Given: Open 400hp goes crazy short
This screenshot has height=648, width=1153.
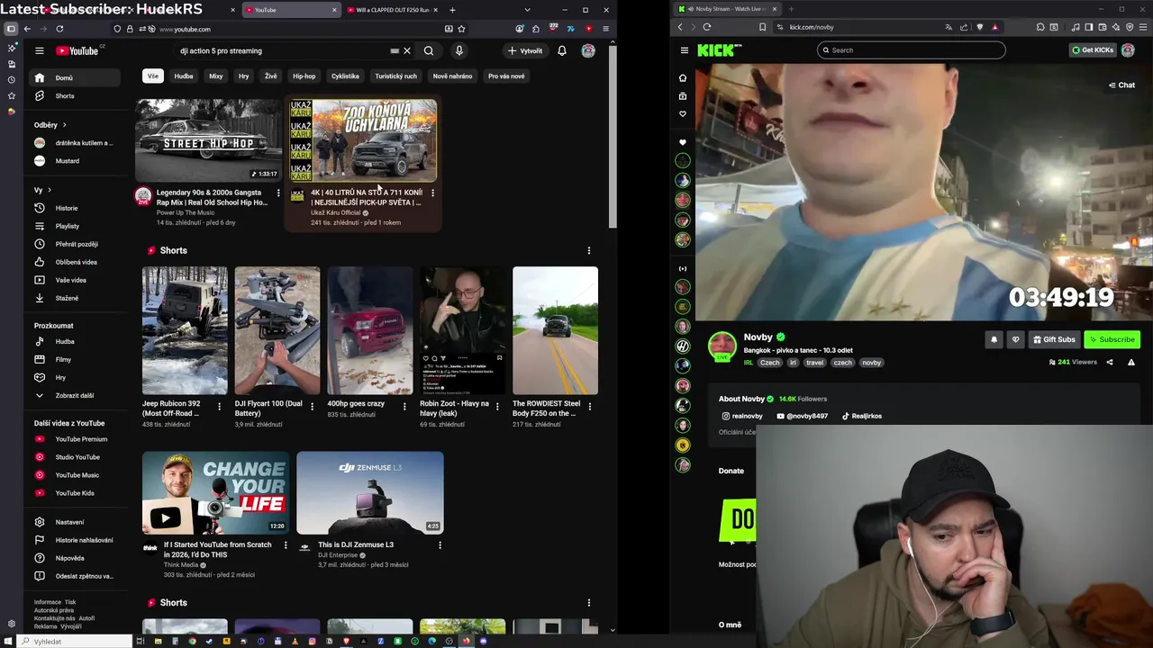Looking at the screenshot, I should (x=370, y=330).
